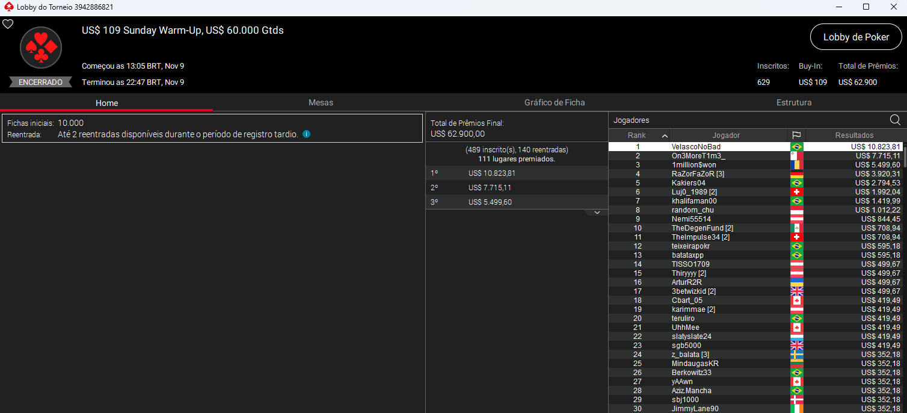The image size is (907, 413).
Task: Click the Lobby de Poker button
Action: coord(855,37)
